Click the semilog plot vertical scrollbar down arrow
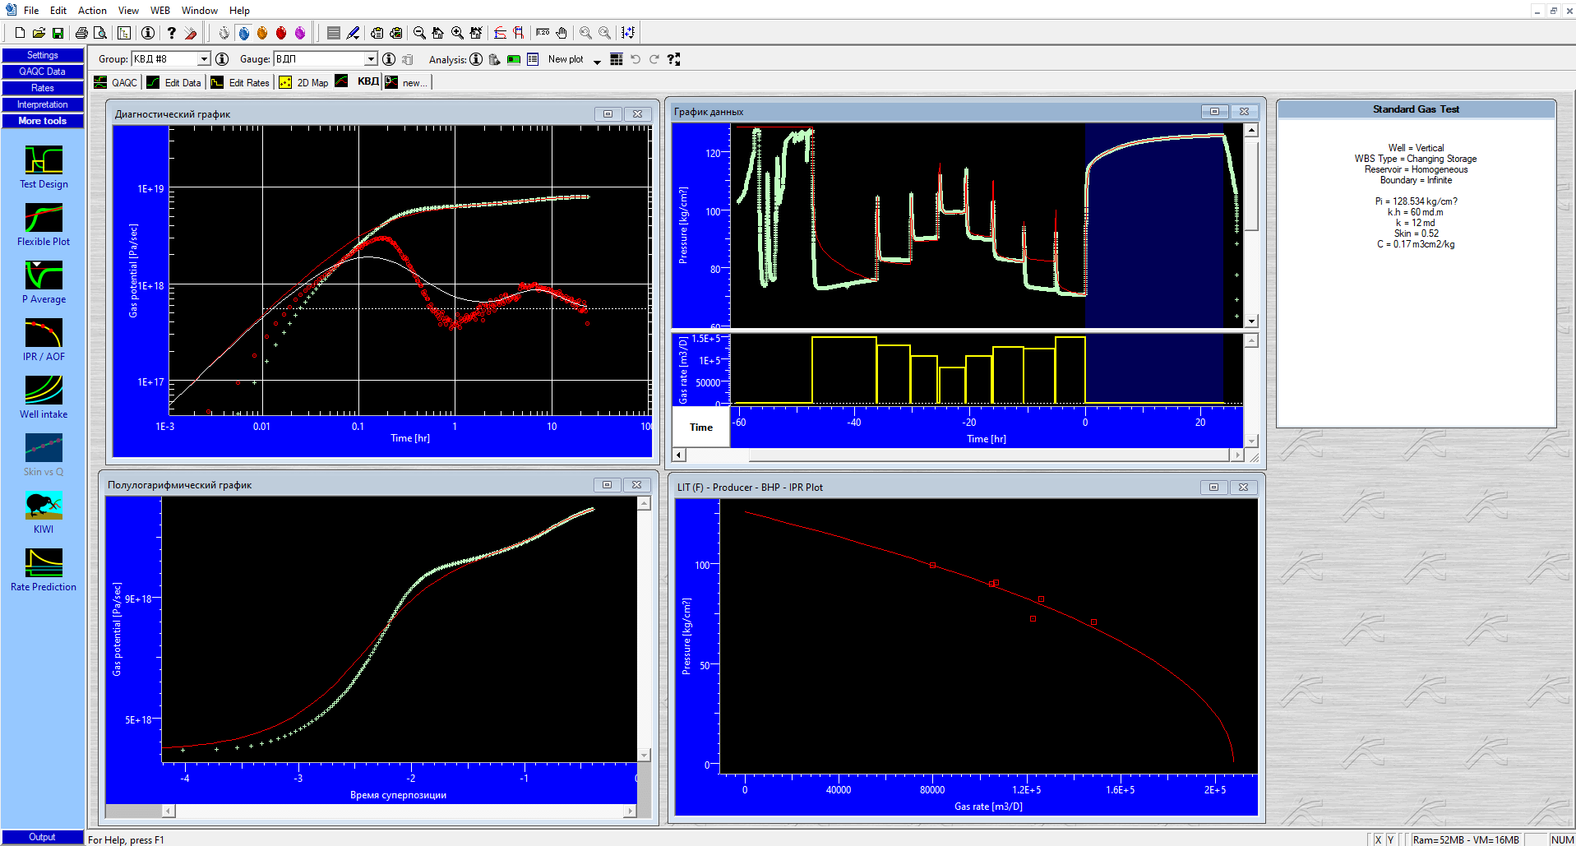The image size is (1576, 846). (x=644, y=755)
